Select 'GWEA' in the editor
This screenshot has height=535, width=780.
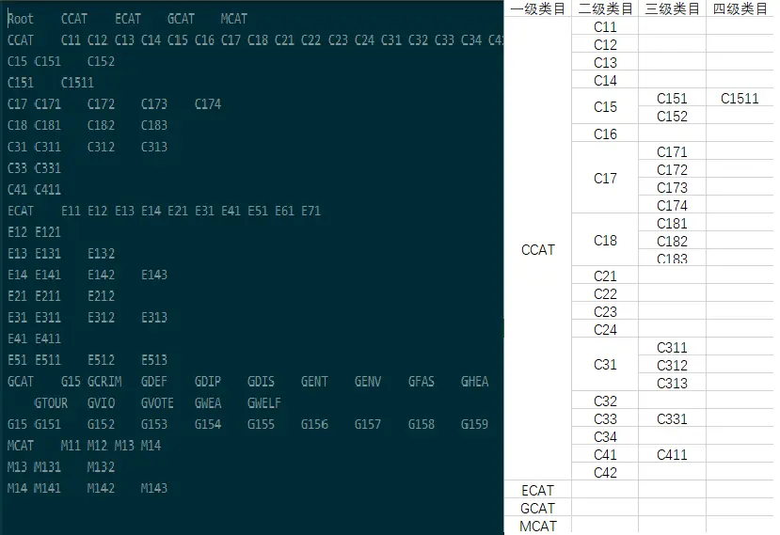point(208,402)
